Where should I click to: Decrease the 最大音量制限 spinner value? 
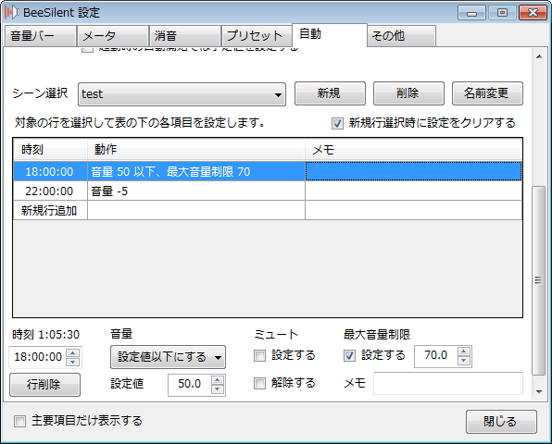pyautogui.click(x=463, y=361)
